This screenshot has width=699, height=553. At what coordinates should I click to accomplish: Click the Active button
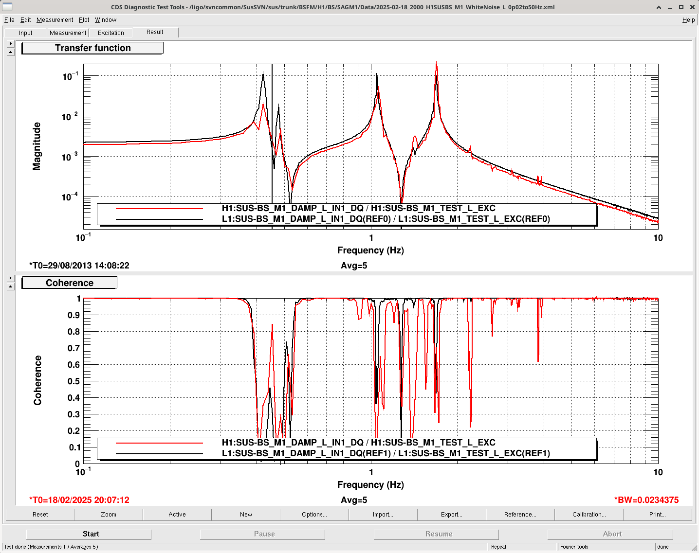pyautogui.click(x=177, y=515)
